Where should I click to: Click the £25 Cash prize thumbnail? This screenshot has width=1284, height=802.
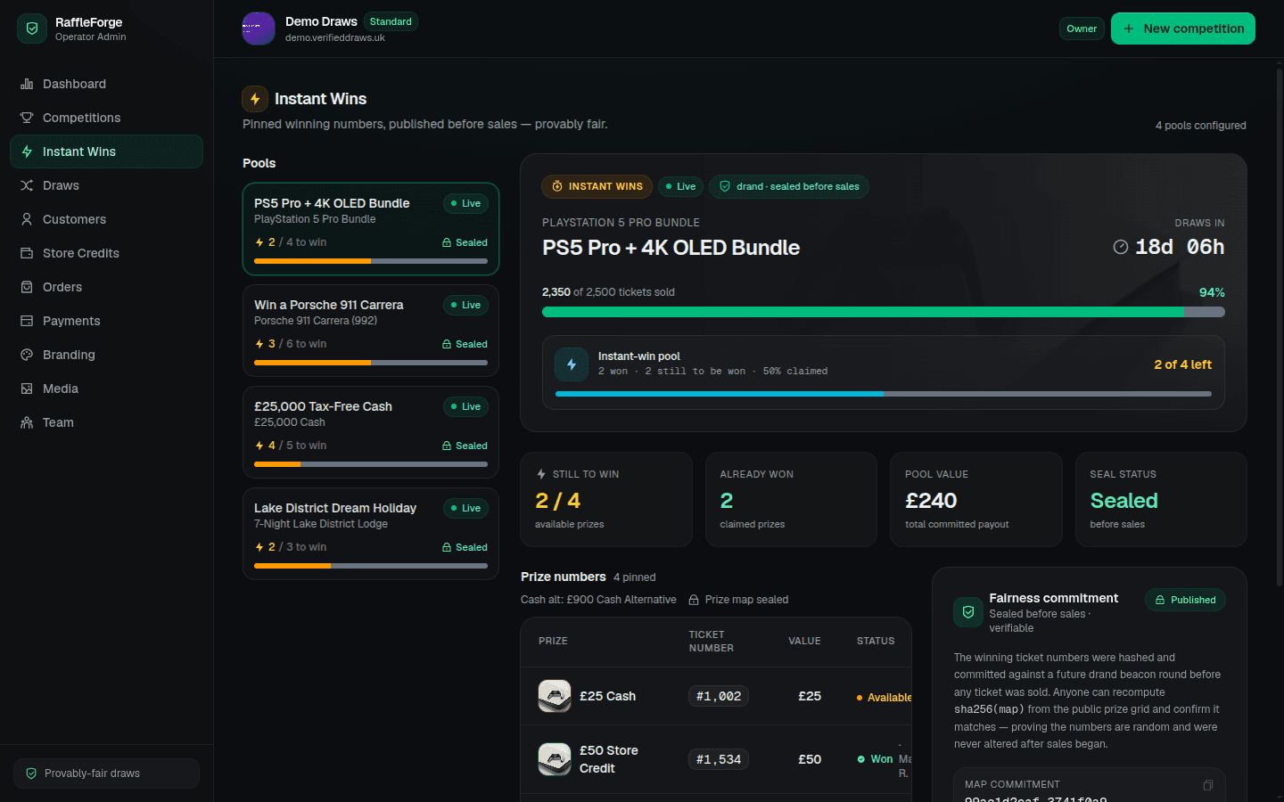click(x=555, y=696)
